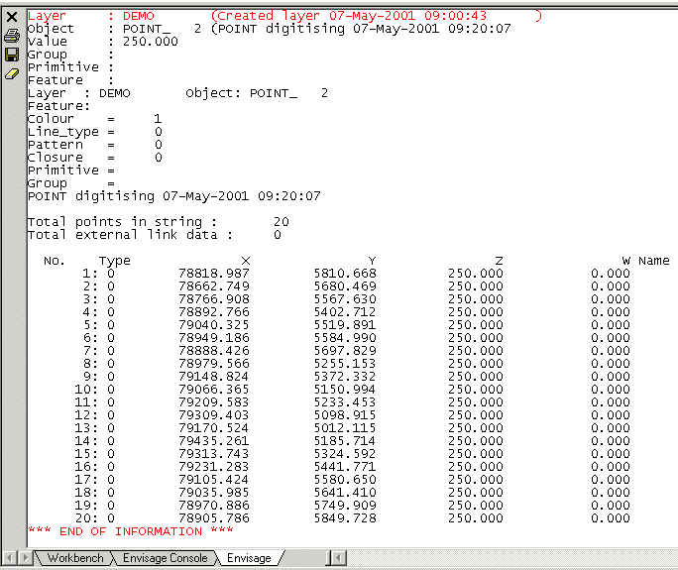Click Y value 5849.728 in row 20
678x570 pixels.
coord(345,518)
